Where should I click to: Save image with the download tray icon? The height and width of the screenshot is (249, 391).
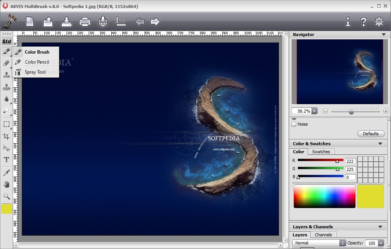pyautogui.click(x=66, y=22)
